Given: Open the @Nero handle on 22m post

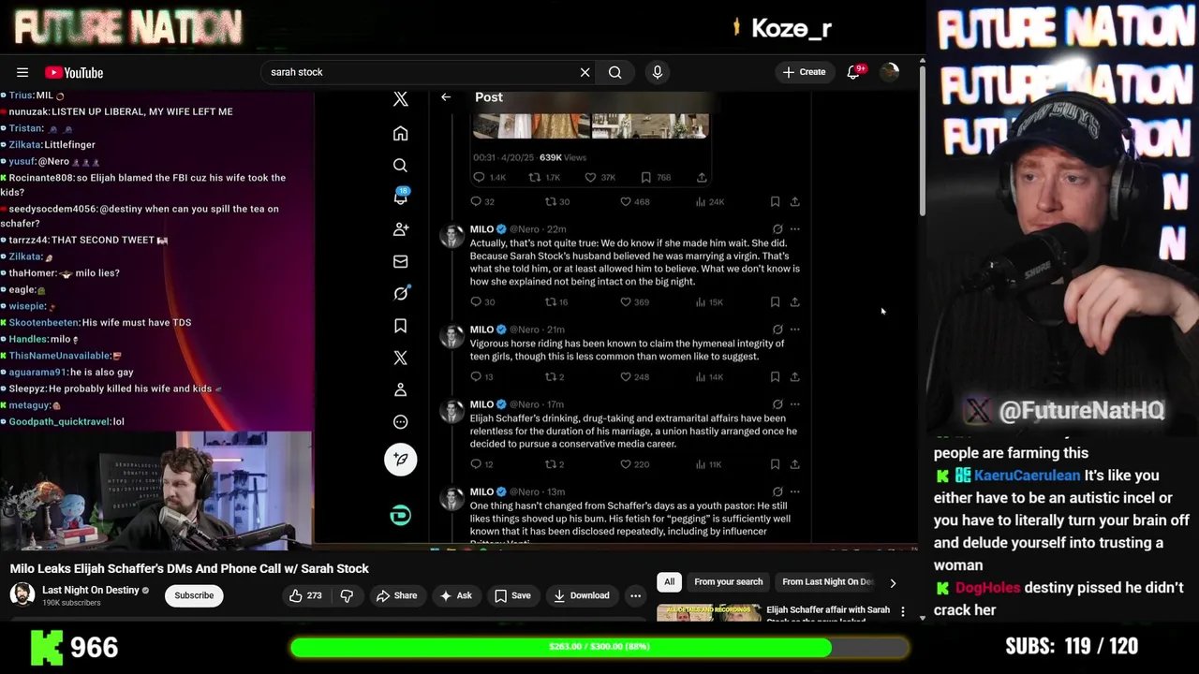Looking at the screenshot, I should 525,229.
